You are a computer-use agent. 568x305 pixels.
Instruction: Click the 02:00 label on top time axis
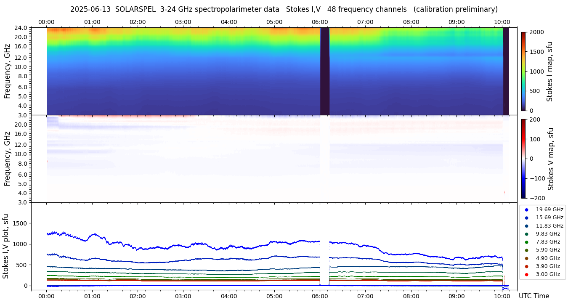tap(138, 22)
